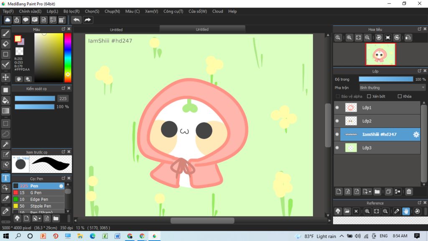Click the navigator thumbnail preview

(380, 54)
